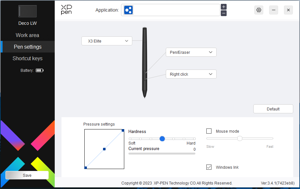Image resolution: width=300 pixels, height=189 pixels.
Task: Click the XP-Pen logo
Action: (66, 10)
